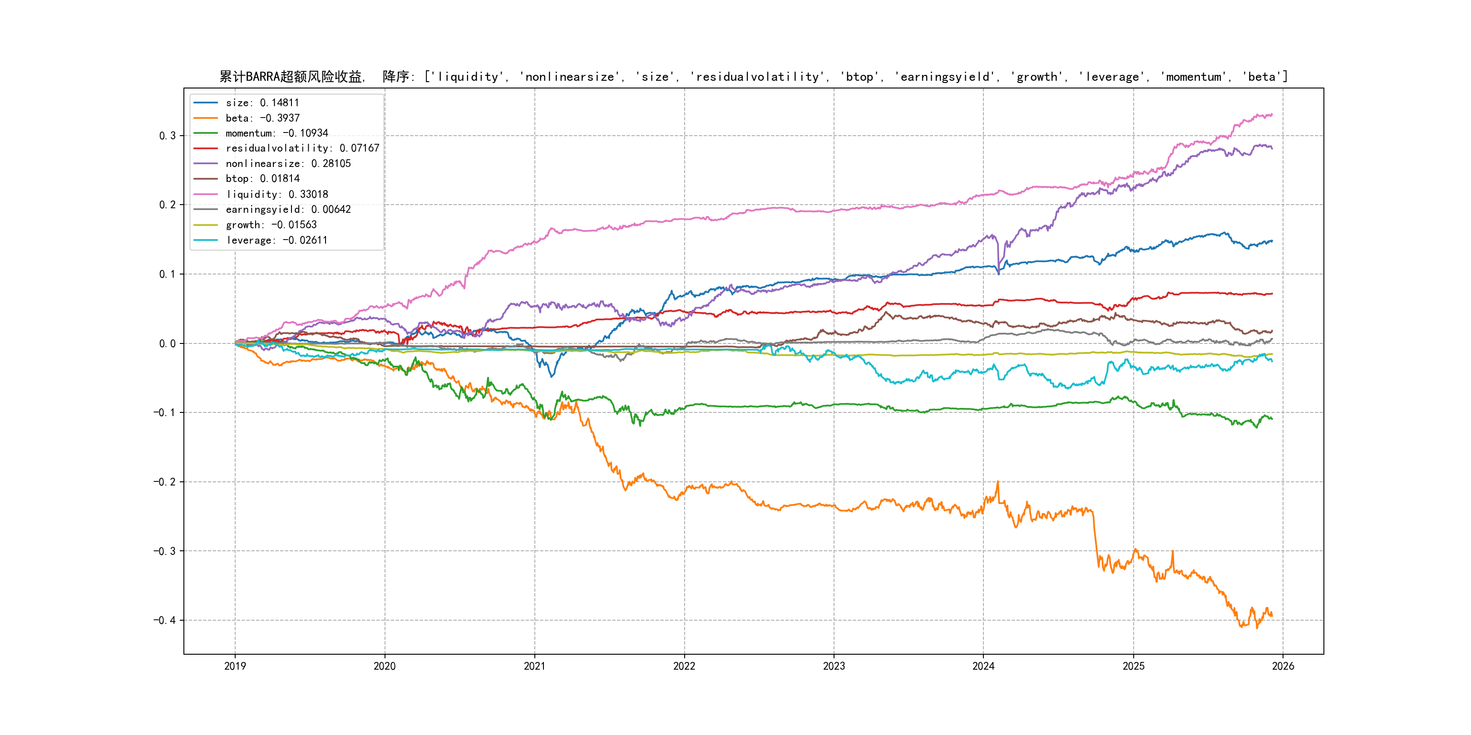The height and width of the screenshot is (735, 1471).
Task: Click legend entry nonlinearsize: 0.28105
Action: point(288,164)
